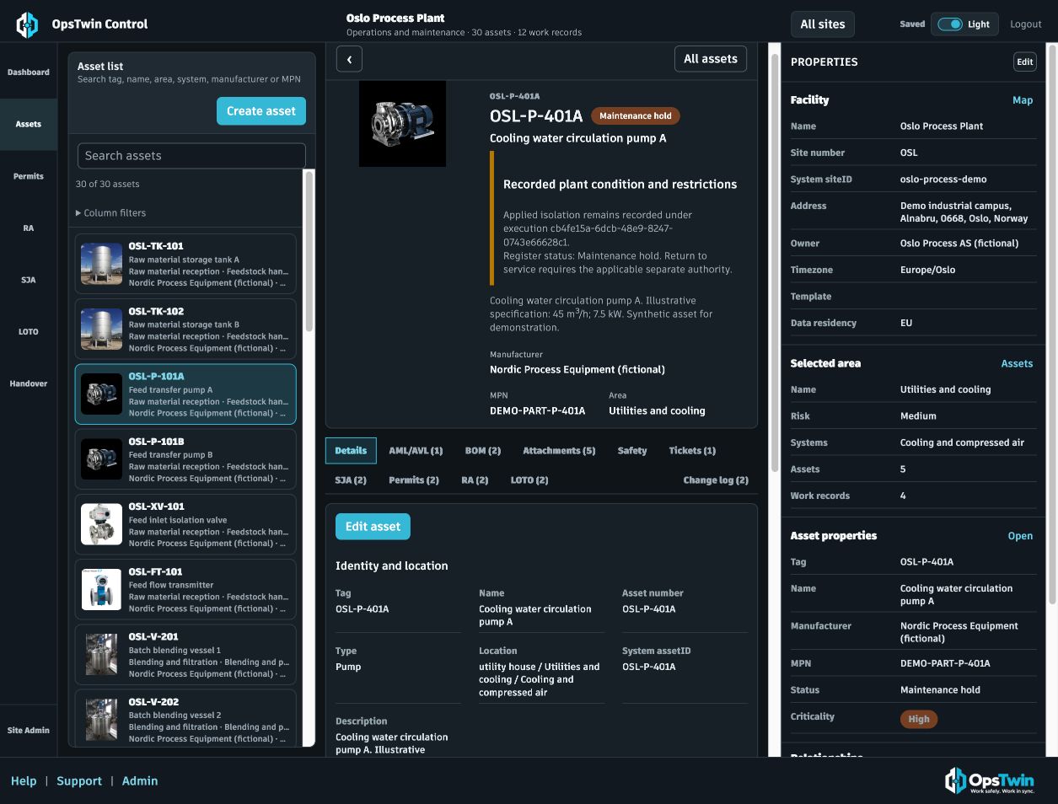Image resolution: width=1058 pixels, height=804 pixels.
Task: Click the Edit asset button
Action: 373,527
